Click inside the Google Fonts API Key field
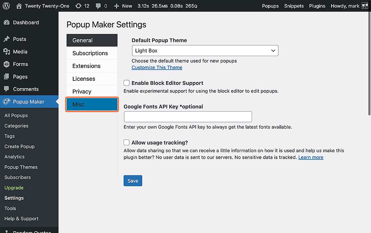This screenshot has height=233, width=371. (188, 117)
